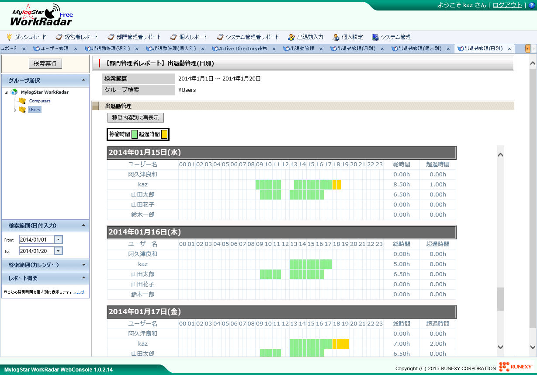Select the Computers group in tree
537x375 pixels.
tap(40, 101)
